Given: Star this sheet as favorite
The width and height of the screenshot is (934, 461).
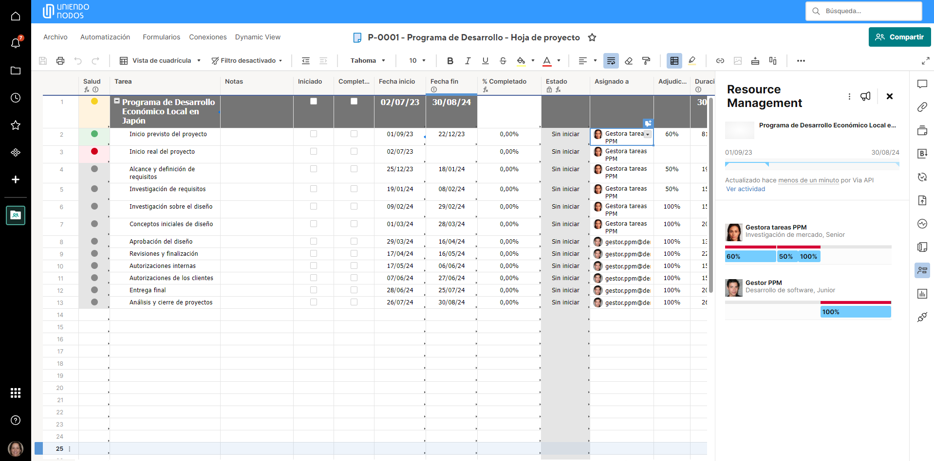Looking at the screenshot, I should pyautogui.click(x=592, y=37).
